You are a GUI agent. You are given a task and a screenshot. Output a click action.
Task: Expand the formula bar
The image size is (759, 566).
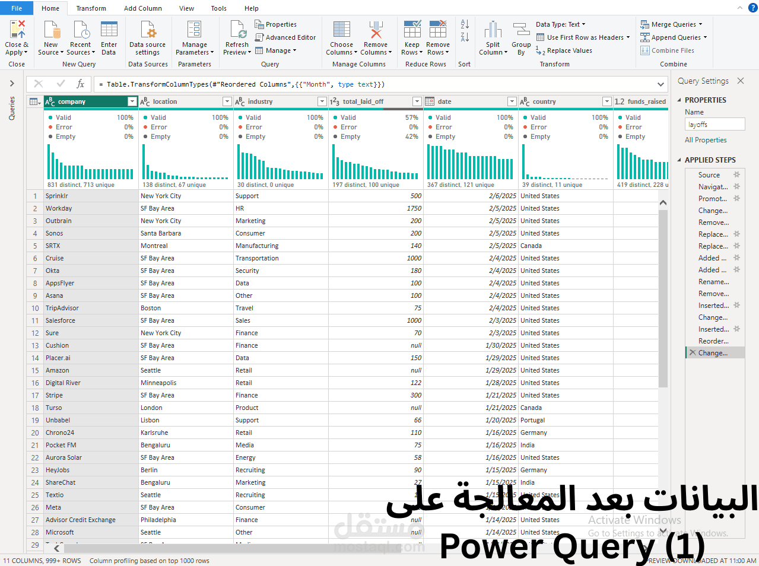click(660, 84)
